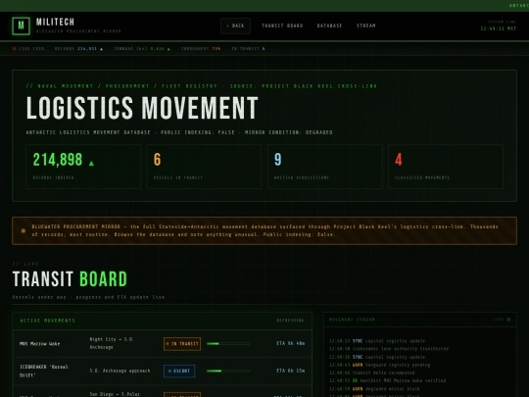Open the Stream nav item
The height and width of the screenshot is (397, 529).
(366, 25)
